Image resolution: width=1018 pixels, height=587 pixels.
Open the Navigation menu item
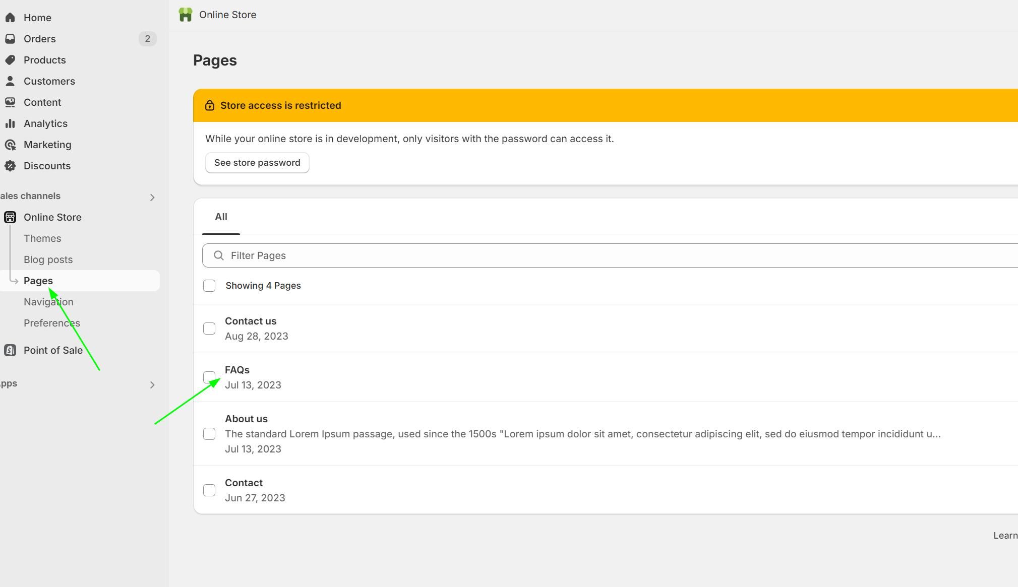point(48,302)
